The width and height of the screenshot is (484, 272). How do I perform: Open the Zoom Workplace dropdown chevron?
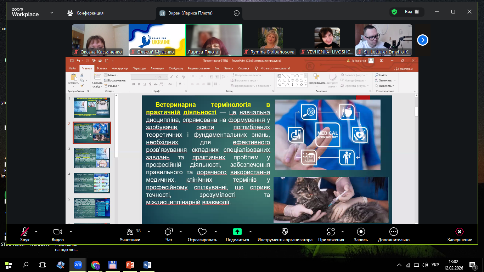coord(52,13)
